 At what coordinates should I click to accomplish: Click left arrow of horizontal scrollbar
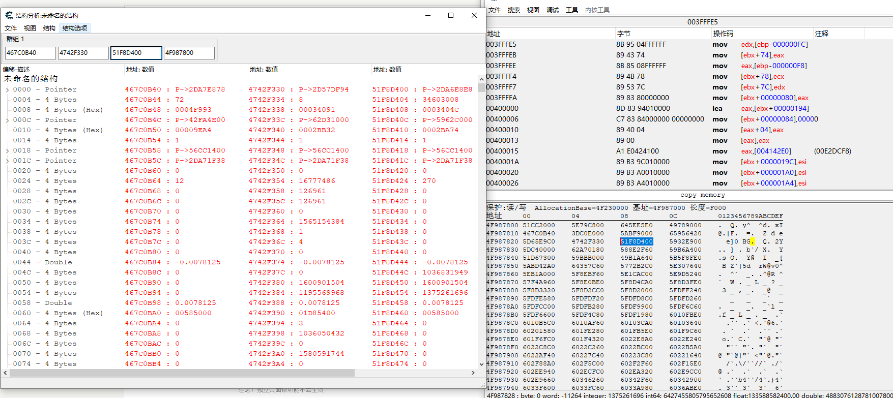(x=5, y=373)
